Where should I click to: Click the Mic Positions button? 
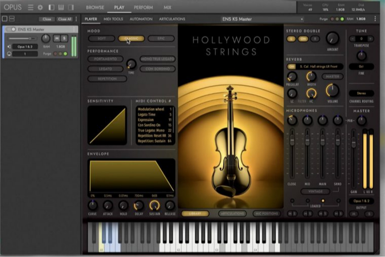[x=267, y=214]
